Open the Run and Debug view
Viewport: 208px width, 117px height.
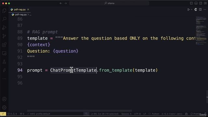point(4,28)
